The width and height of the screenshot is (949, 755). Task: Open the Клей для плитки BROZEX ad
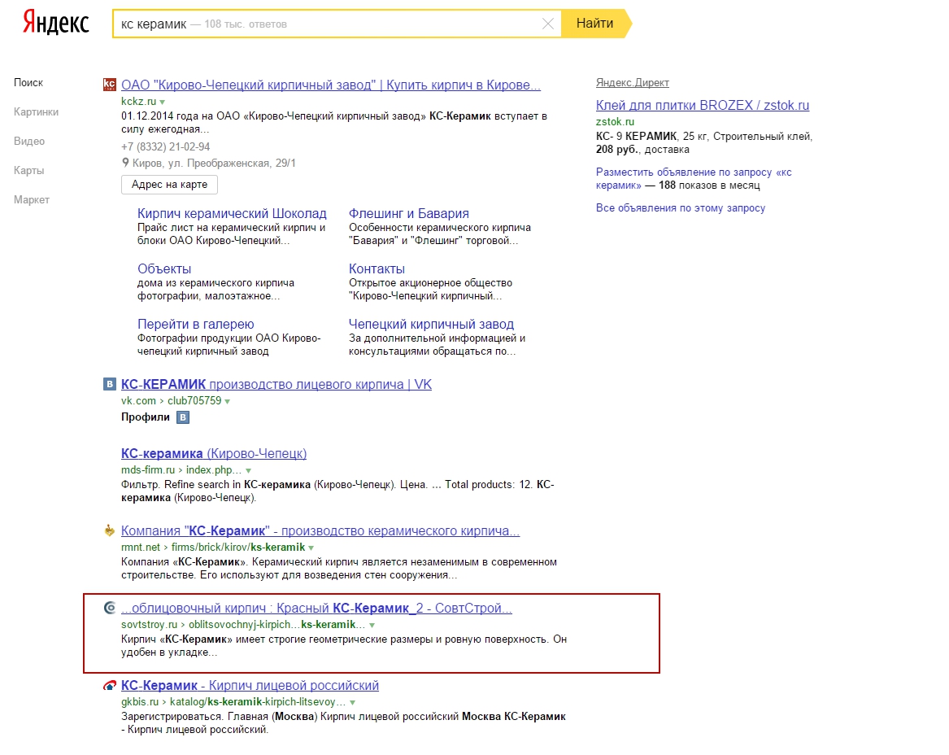click(x=702, y=105)
